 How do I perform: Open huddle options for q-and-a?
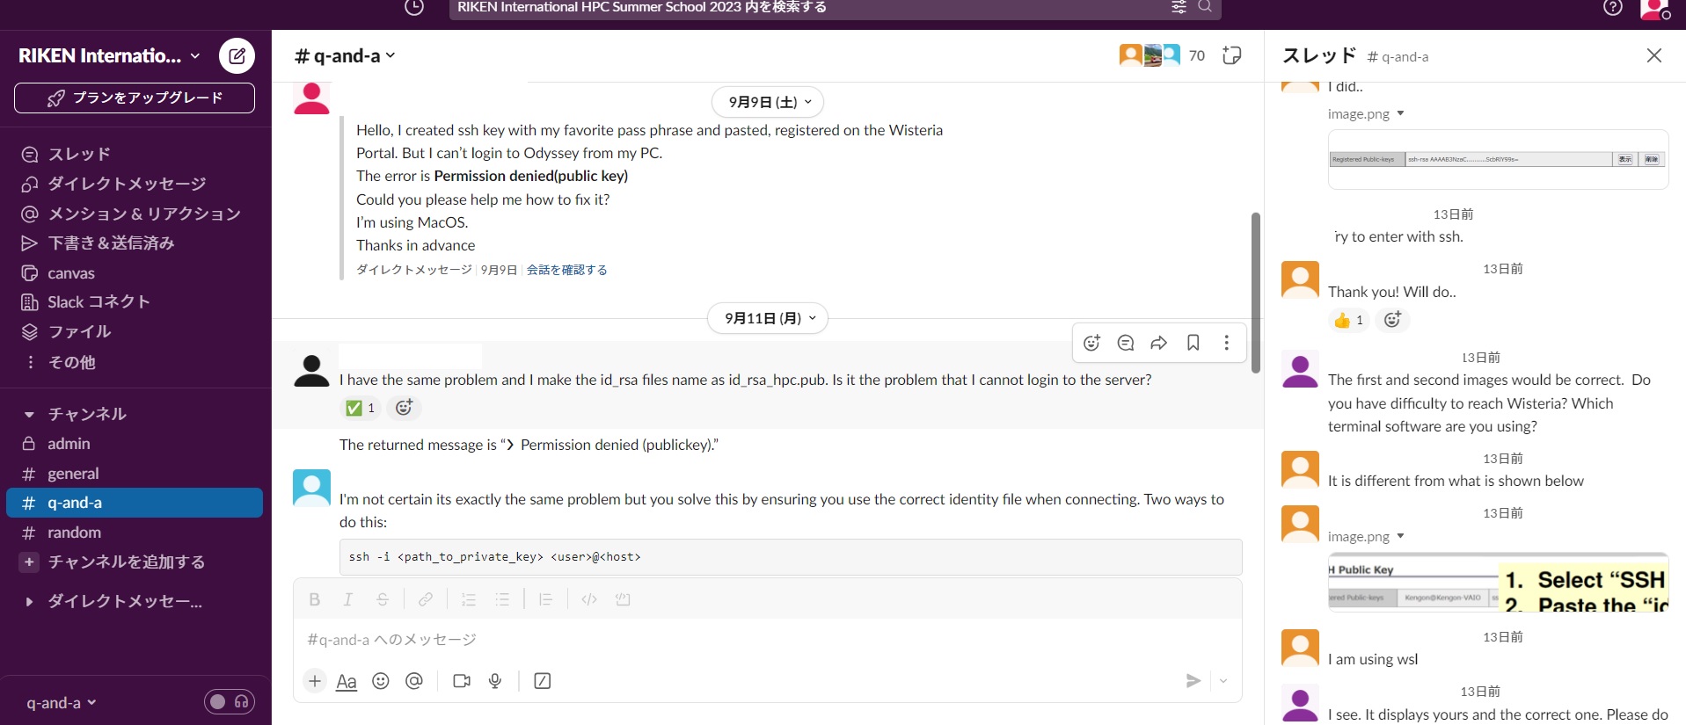(x=61, y=703)
